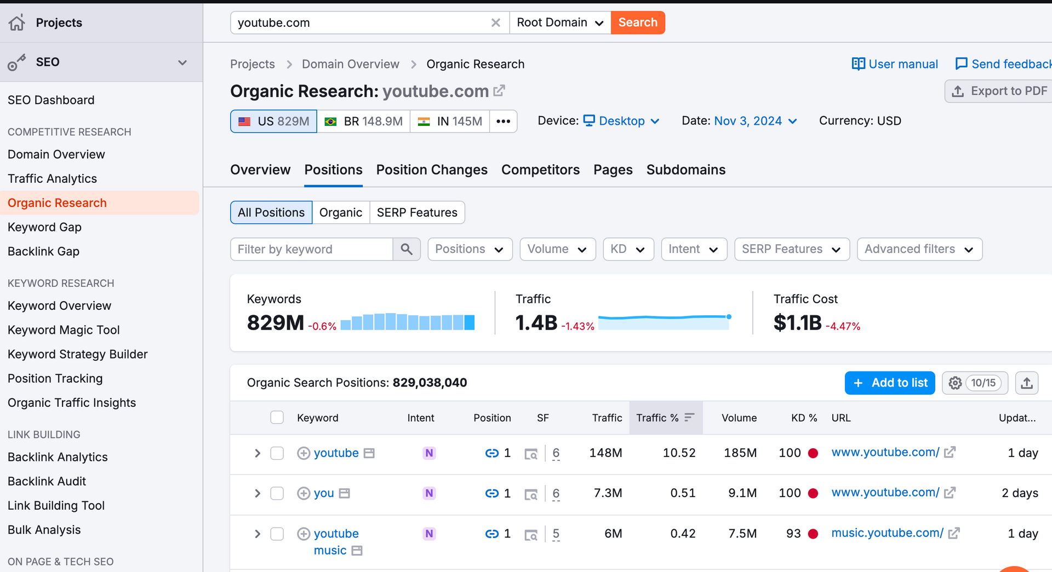This screenshot has height=572, width=1052.
Task: Click the Add to list button
Action: tap(890, 383)
